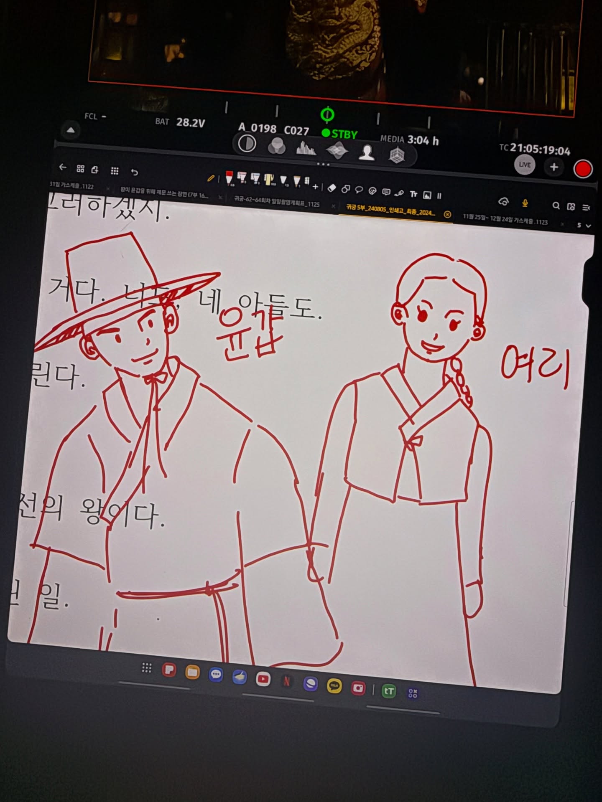
Task: Click the BAT 28.2V readout
Action: pyautogui.click(x=180, y=122)
